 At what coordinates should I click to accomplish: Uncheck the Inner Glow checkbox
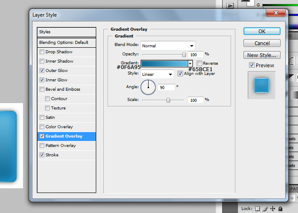(x=42, y=80)
